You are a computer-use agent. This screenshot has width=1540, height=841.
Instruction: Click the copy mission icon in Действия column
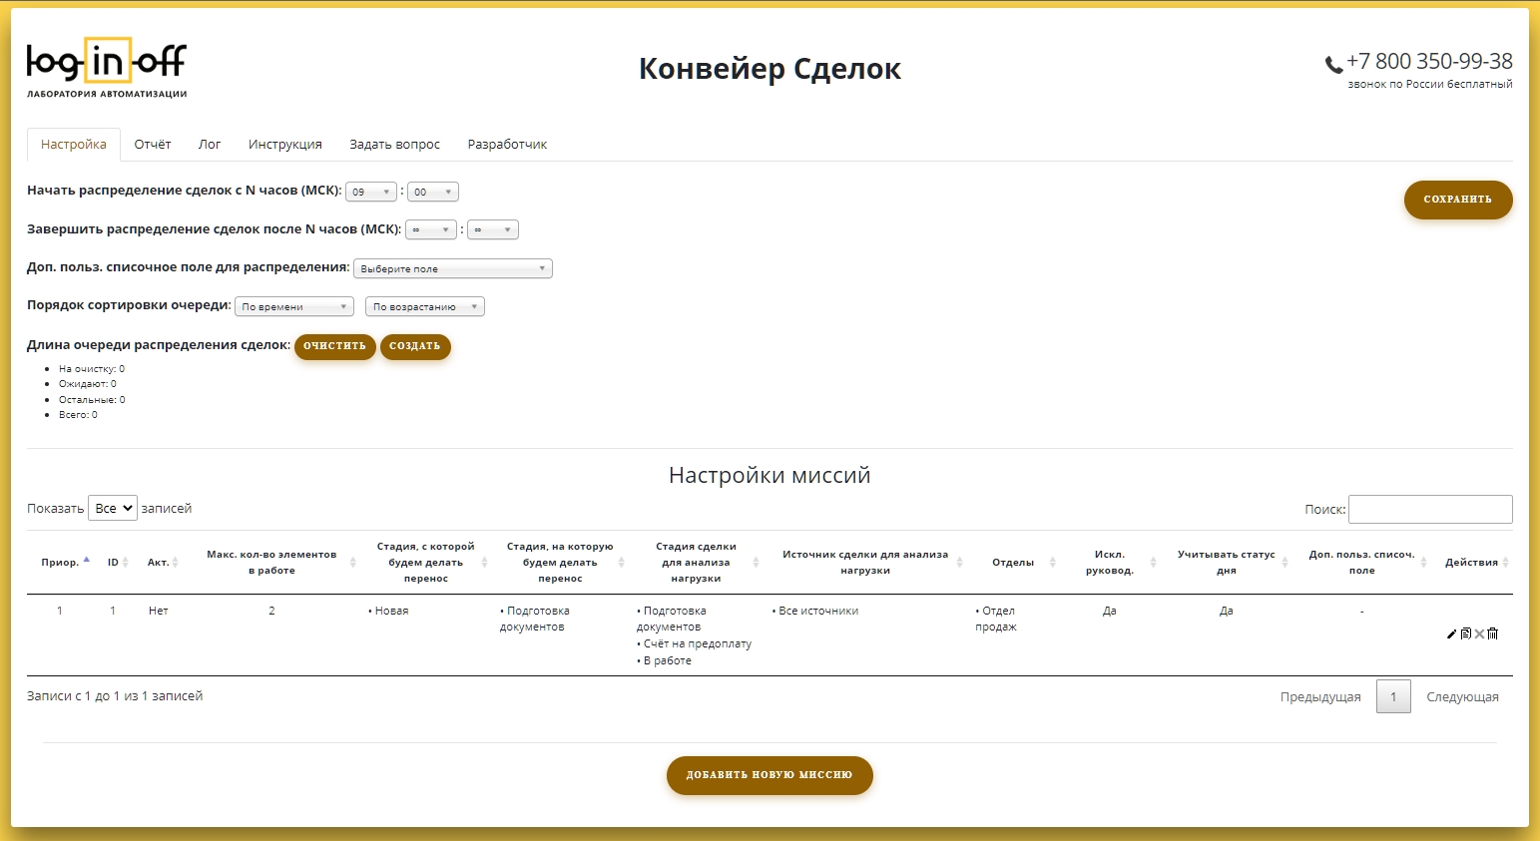tap(1466, 633)
